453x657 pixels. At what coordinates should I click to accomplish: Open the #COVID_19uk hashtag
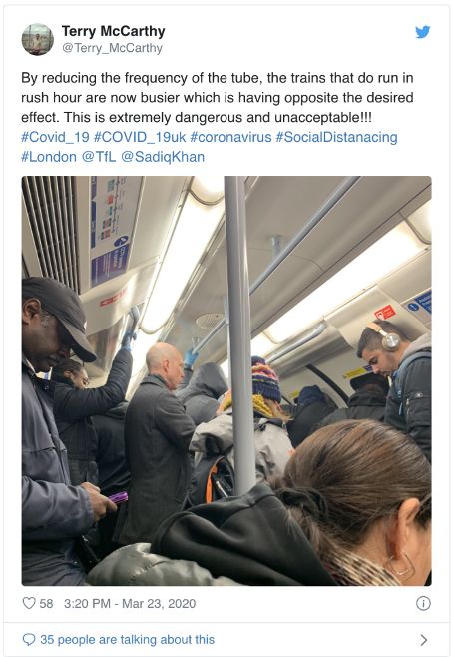point(140,137)
